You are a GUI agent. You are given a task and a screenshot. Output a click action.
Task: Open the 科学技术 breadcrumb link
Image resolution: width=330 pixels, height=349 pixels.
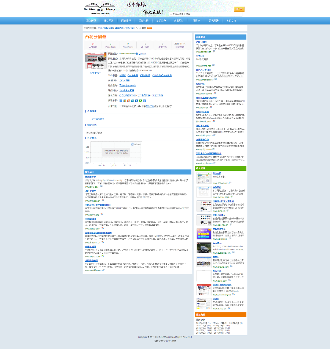[x=119, y=28]
